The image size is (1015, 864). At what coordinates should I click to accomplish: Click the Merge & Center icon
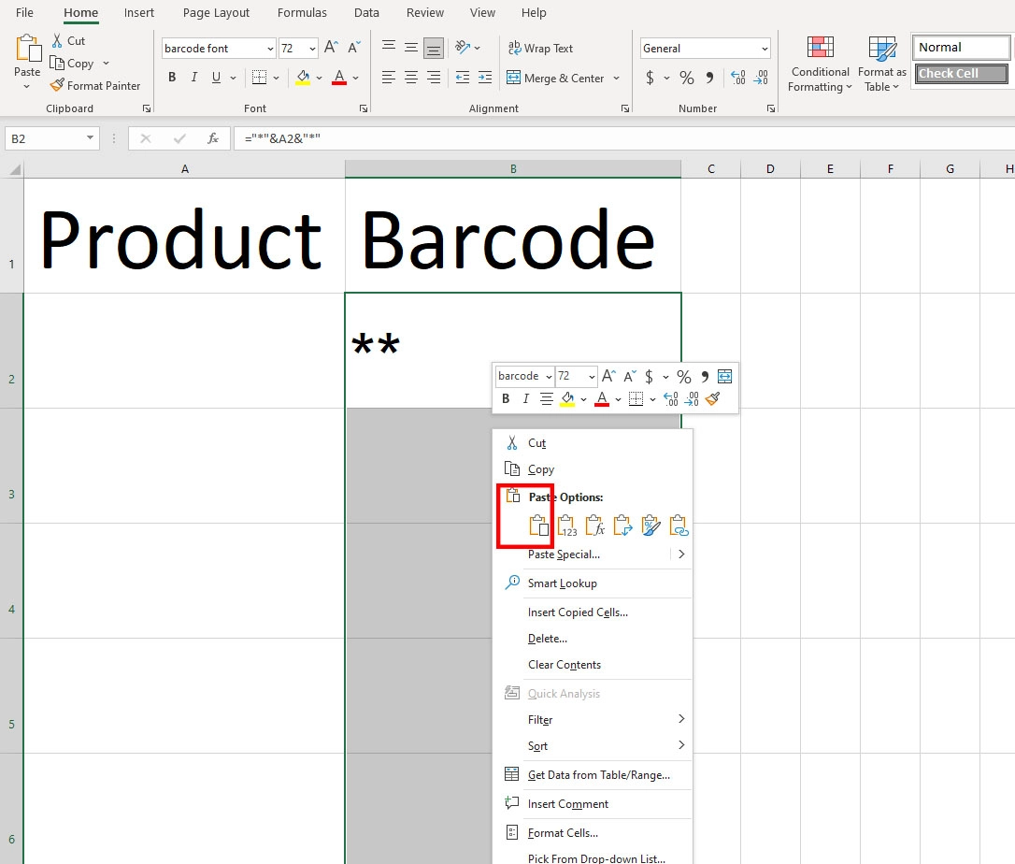tap(513, 79)
